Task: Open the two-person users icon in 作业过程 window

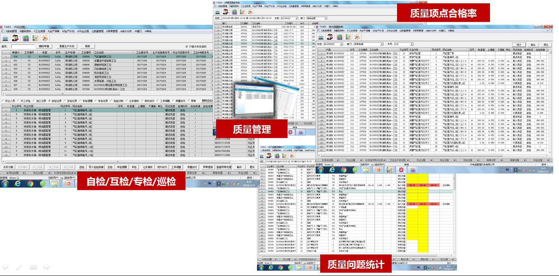Action: point(15,38)
